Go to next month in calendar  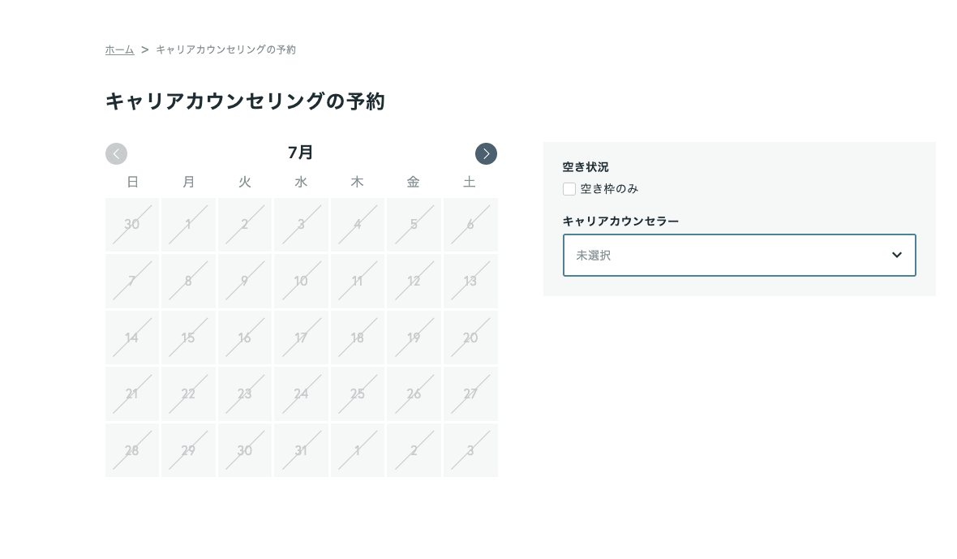click(x=486, y=153)
